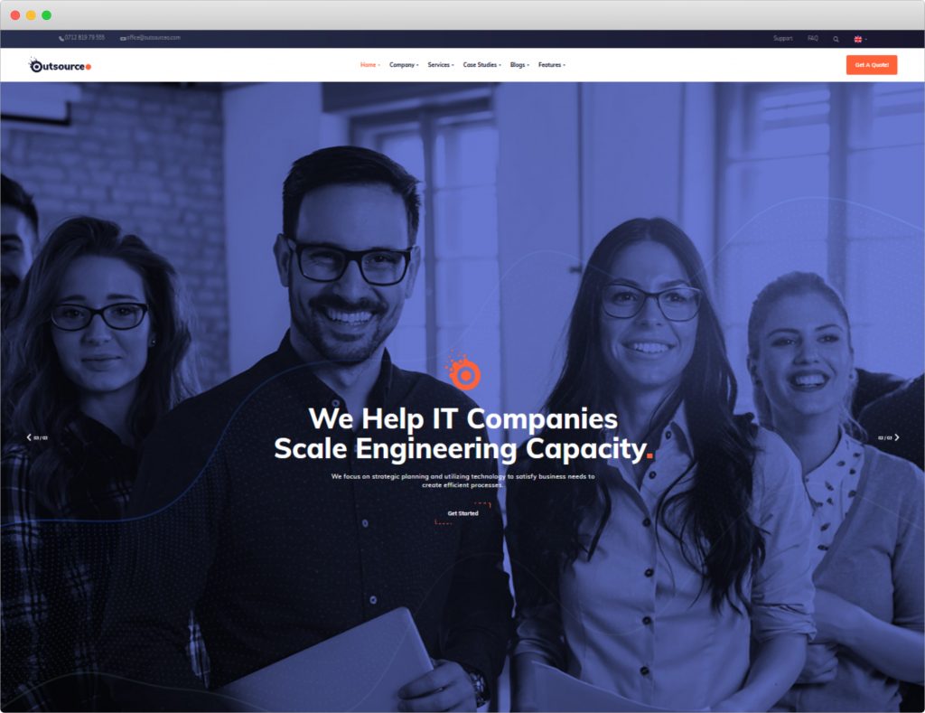Expand the Services menu dropdown
Screen dimensions: 925x713
tap(441, 65)
